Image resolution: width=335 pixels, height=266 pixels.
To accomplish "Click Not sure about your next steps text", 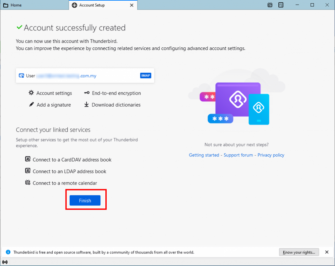I will pos(236,144).
